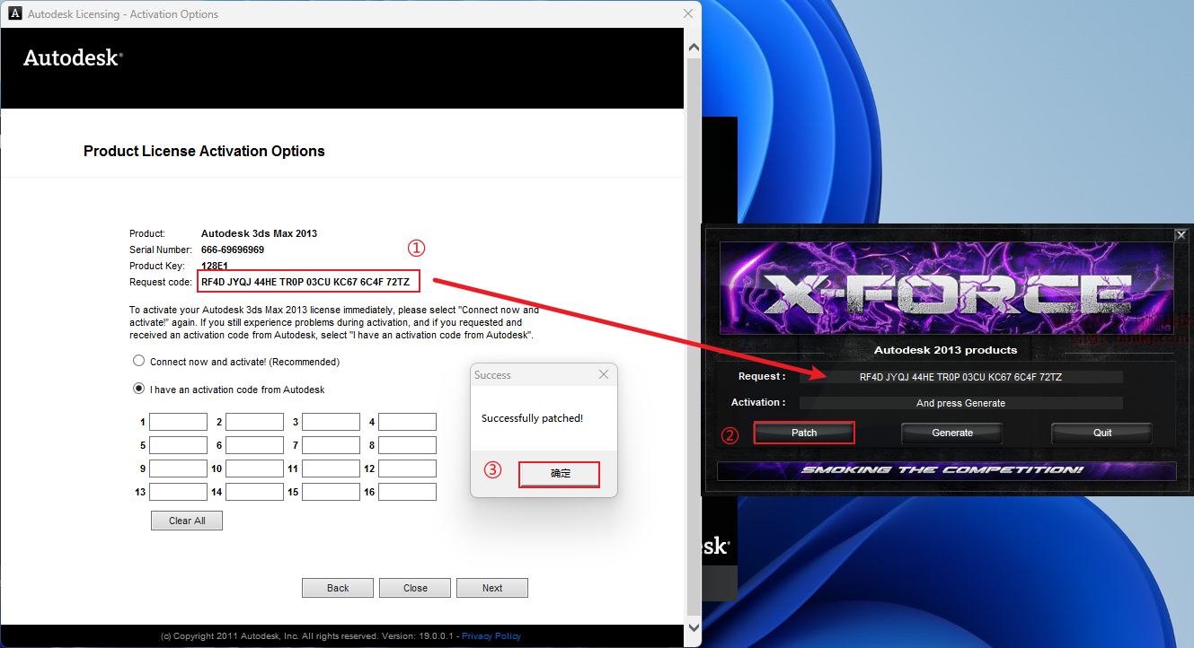Click activation code field 10
The width and height of the screenshot is (1194, 648).
tap(254, 468)
